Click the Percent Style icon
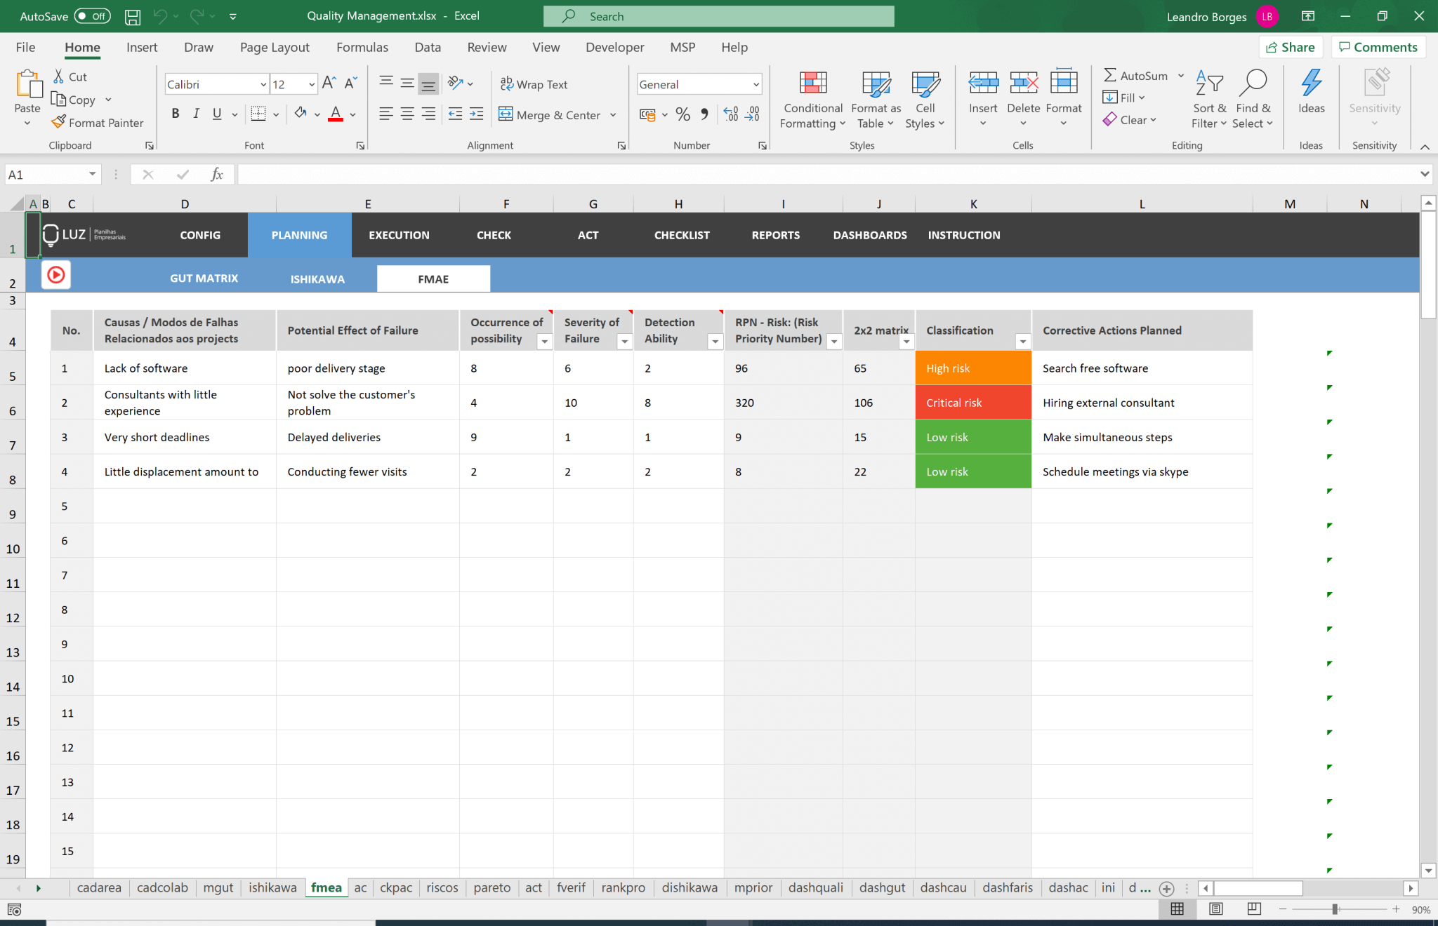This screenshot has width=1438, height=926. (682, 114)
